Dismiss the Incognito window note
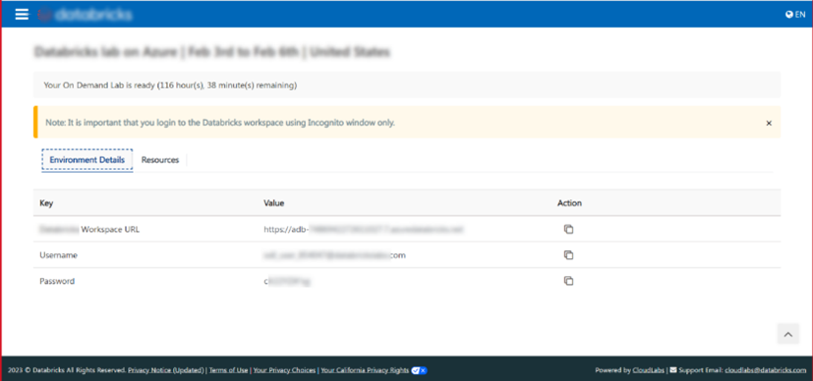The width and height of the screenshot is (813, 381). coord(769,123)
